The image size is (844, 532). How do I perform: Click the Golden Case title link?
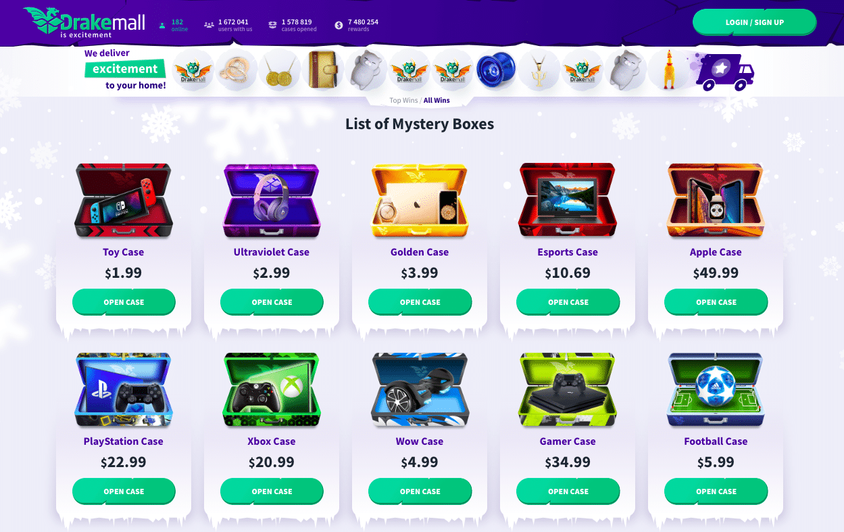coord(420,252)
